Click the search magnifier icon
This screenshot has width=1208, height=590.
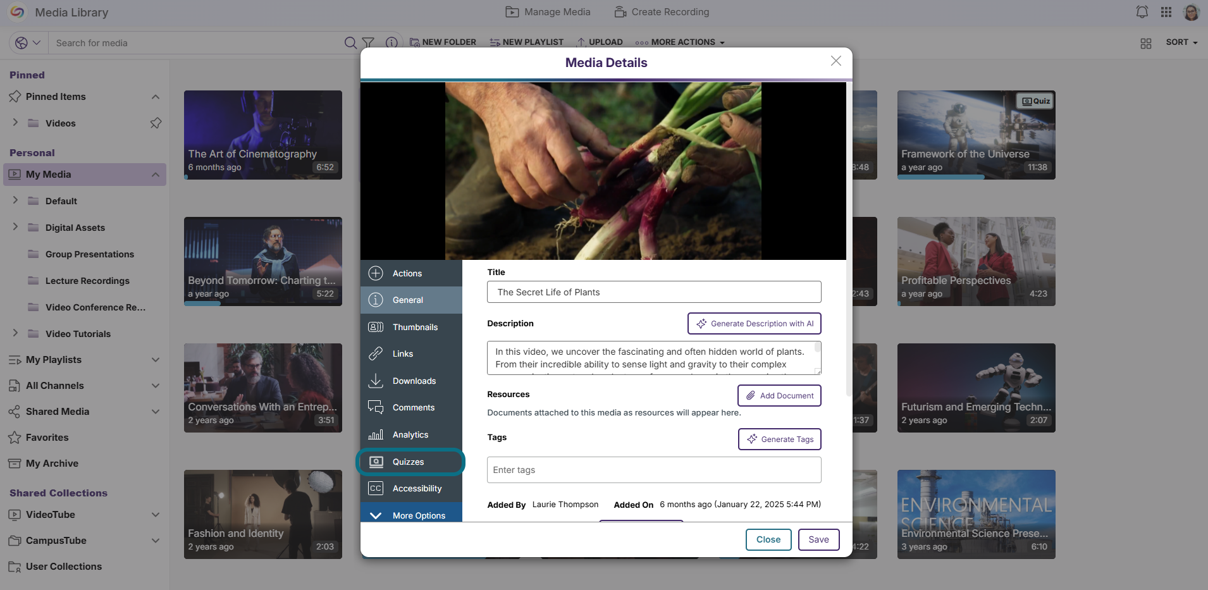[x=350, y=42]
